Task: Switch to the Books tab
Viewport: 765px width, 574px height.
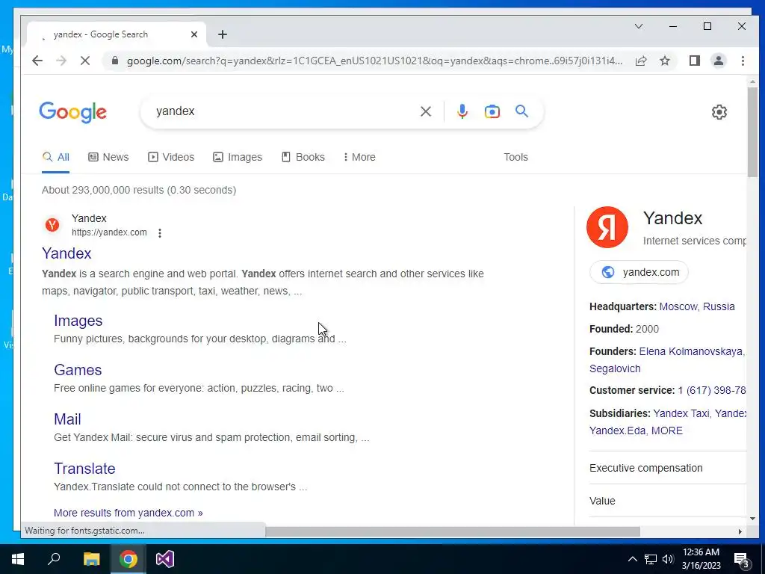Action: click(x=303, y=157)
